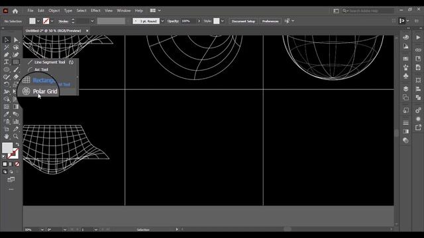Reset default fill and stroke
The width and height of the screenshot is (424, 238).
point(4,157)
